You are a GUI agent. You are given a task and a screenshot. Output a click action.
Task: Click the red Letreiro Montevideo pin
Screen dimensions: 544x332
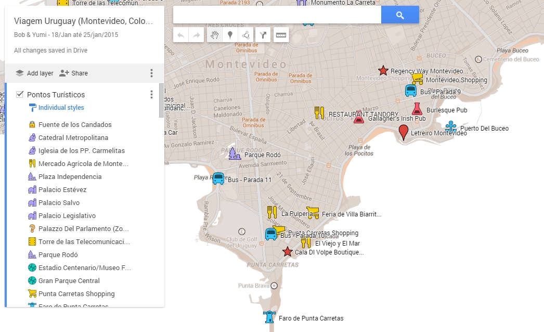[x=404, y=132]
